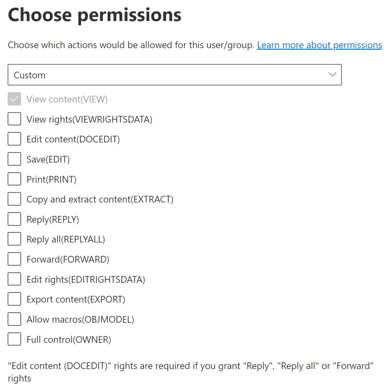Click the dropdown chevron arrow
Image resolution: width=387 pixels, height=391 pixels.
coord(332,75)
